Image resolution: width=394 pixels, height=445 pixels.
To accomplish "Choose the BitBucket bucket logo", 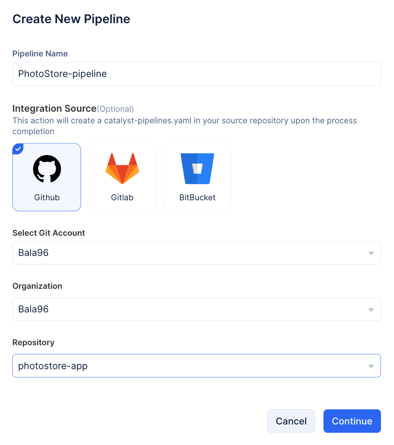I will [x=197, y=169].
